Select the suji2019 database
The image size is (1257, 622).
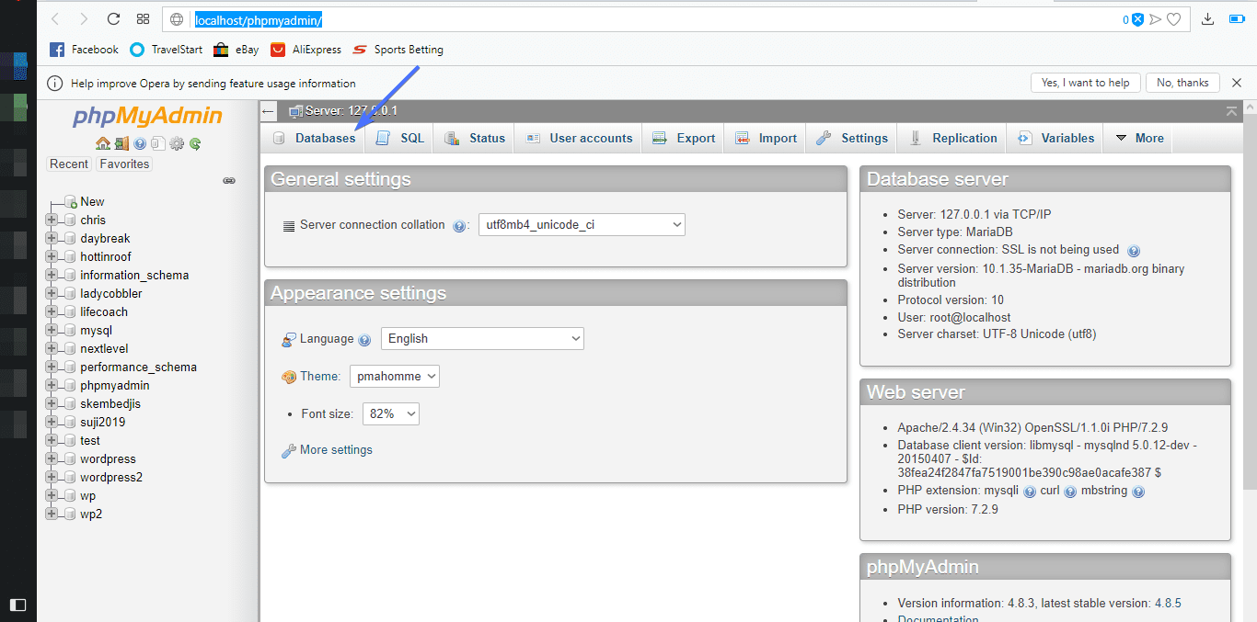coord(103,423)
